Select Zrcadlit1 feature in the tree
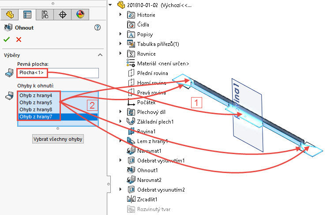This screenshot has width=331, height=215. [147, 200]
